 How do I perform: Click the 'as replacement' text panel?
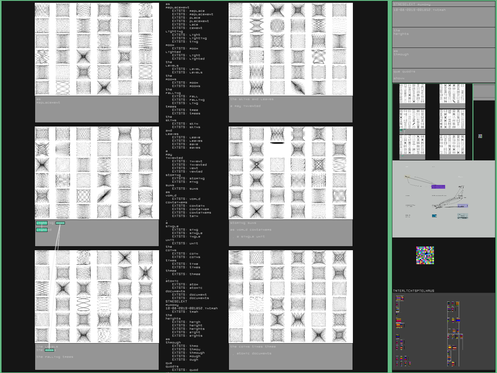pos(97,109)
